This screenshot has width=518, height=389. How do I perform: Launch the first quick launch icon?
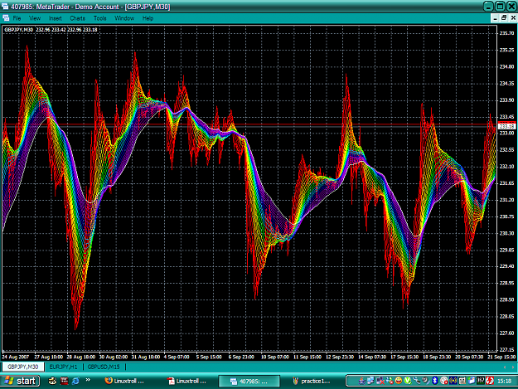click(x=52, y=381)
